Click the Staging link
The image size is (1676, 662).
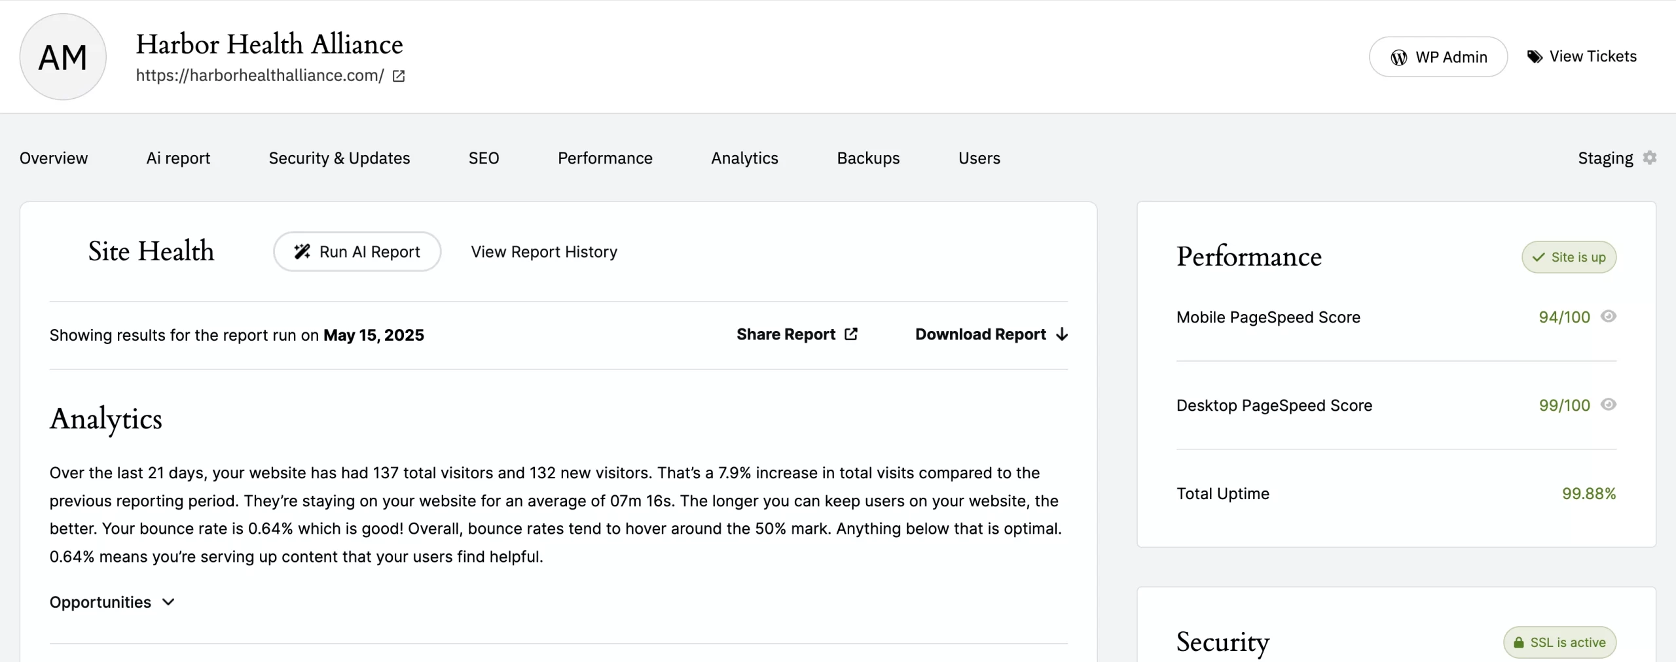1605,158
